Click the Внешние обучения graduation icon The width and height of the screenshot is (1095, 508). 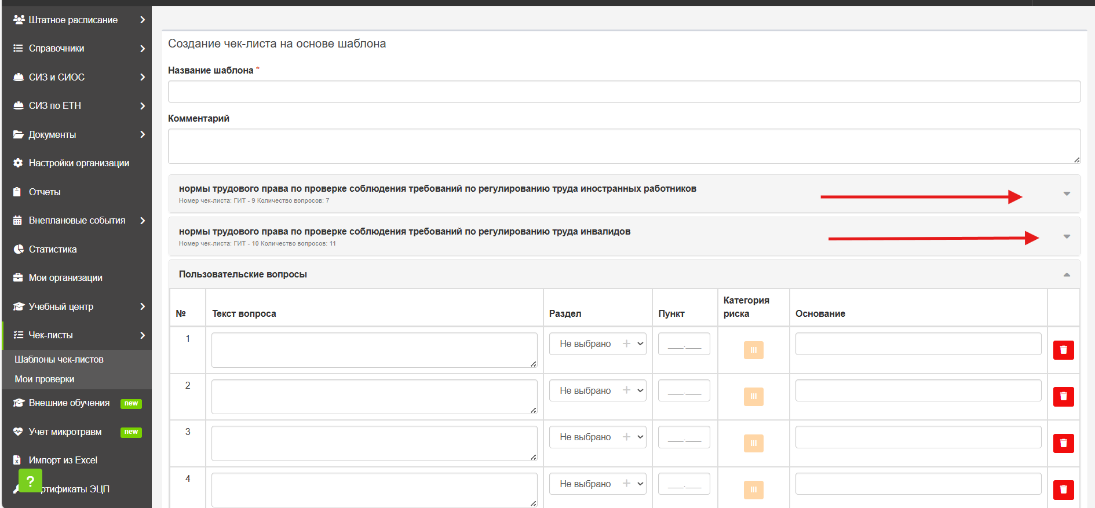[x=19, y=403]
